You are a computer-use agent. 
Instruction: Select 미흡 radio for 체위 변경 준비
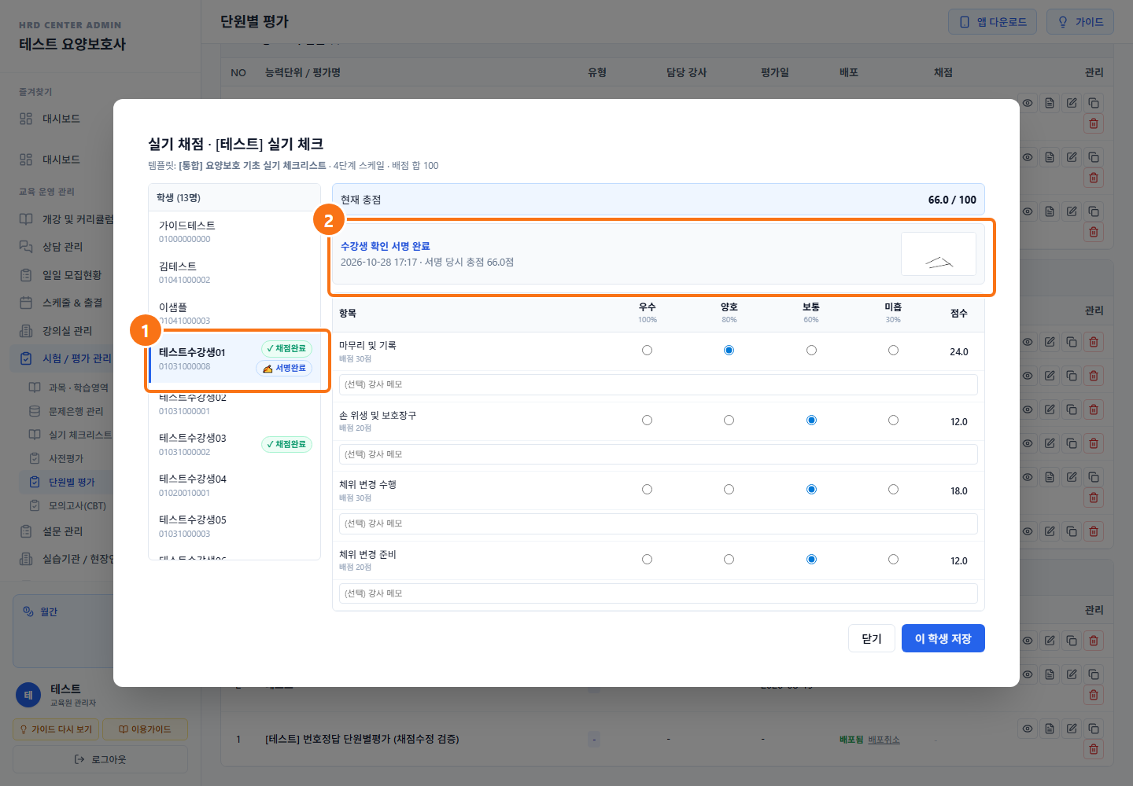click(893, 560)
